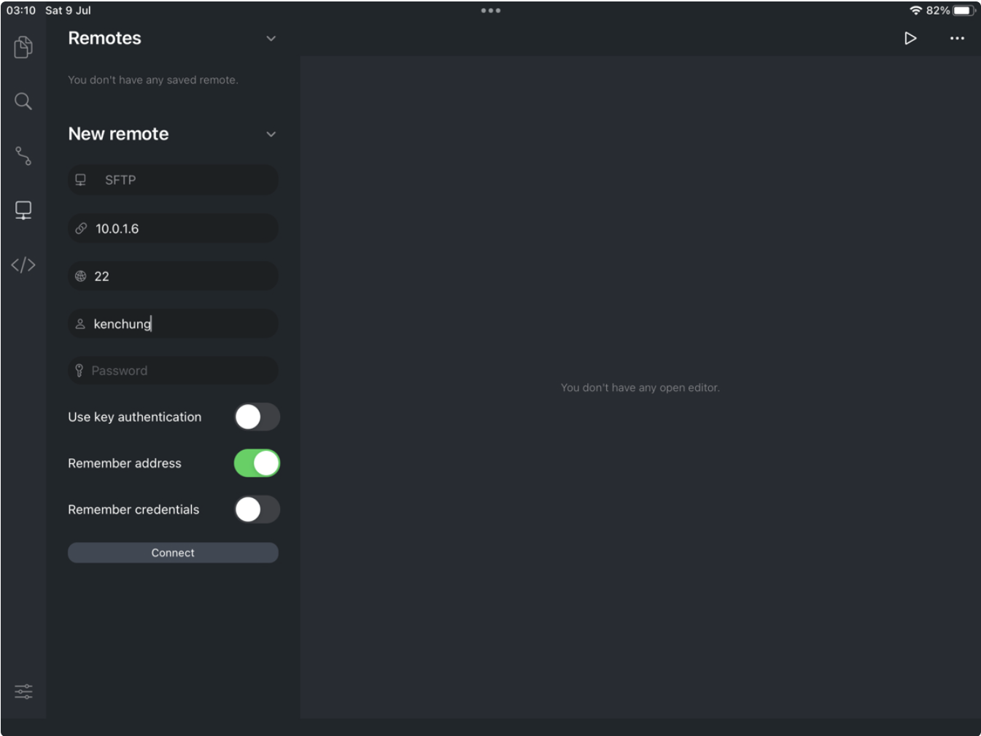Select the Remotes monitor sidebar icon
Screen dimensions: 981x736
coord(23,210)
